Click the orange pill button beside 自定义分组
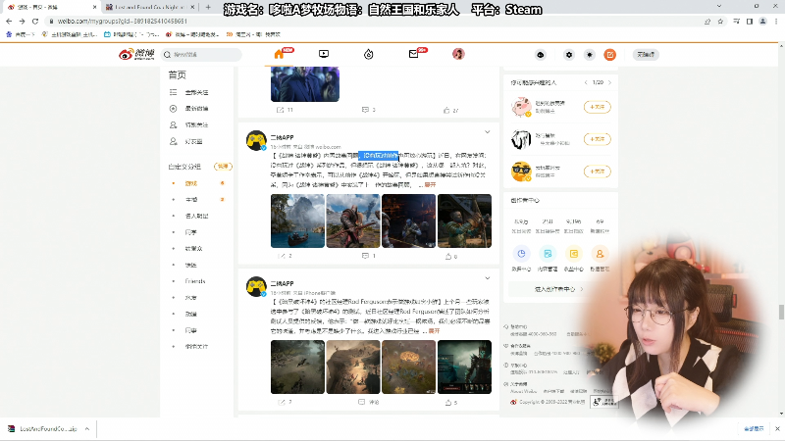Screen dimensions: 785x441 point(223,167)
